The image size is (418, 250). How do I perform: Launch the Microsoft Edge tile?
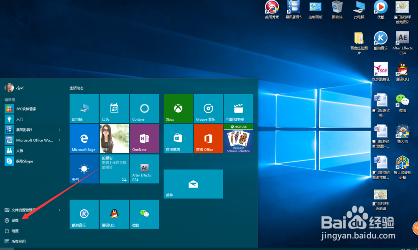pyautogui.click(x=84, y=139)
